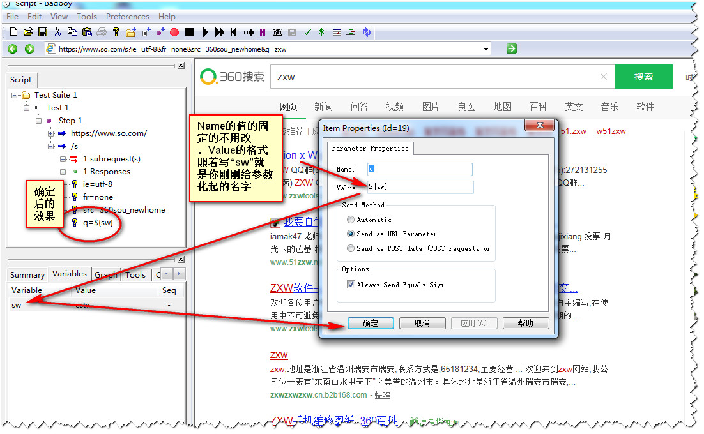Click the URL address bar field

[268, 49]
